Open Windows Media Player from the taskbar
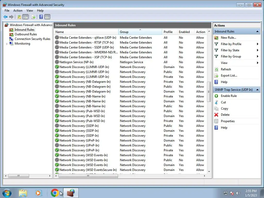The height and width of the screenshot is (198, 264). (39, 193)
